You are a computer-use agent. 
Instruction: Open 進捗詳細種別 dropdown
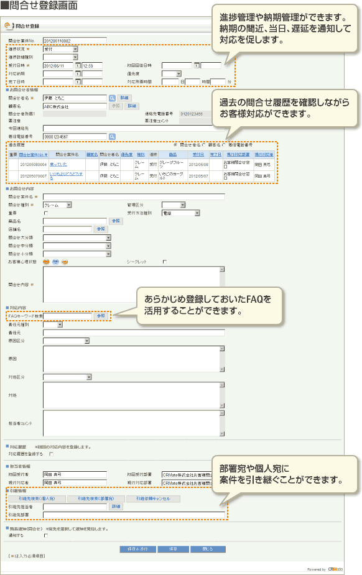tap(60, 57)
